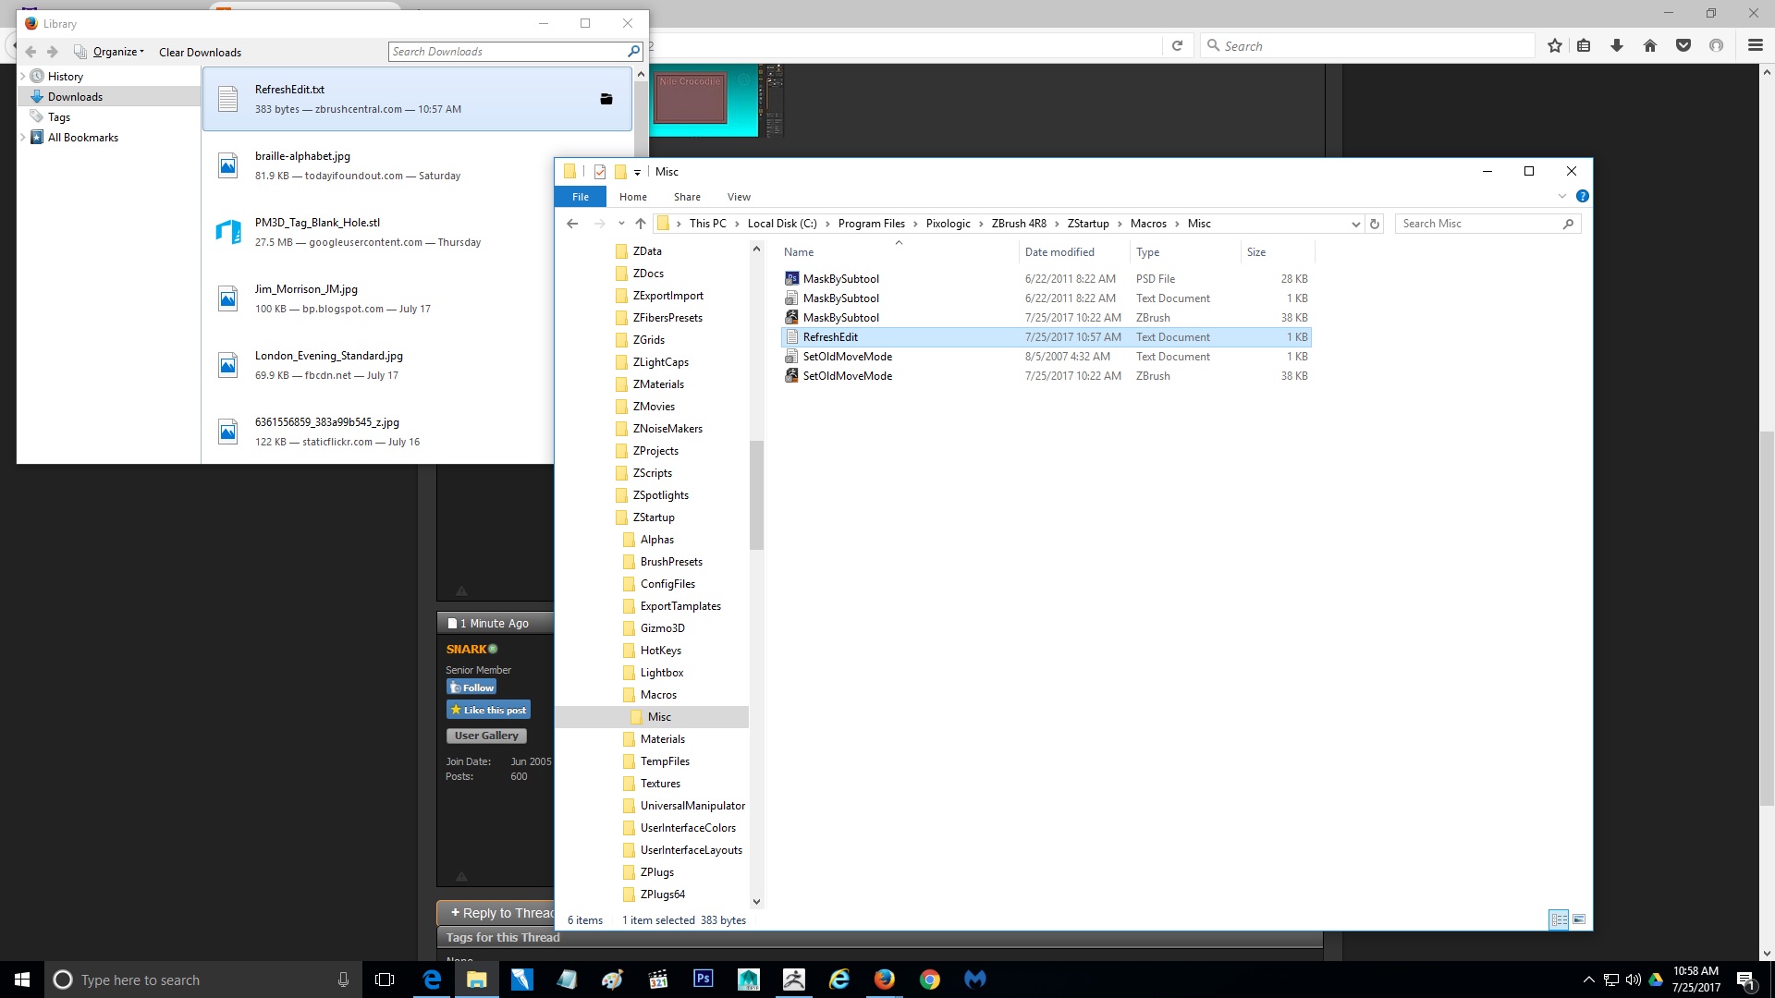Select SetOldMoveMode ZBrush file

tap(1046, 376)
